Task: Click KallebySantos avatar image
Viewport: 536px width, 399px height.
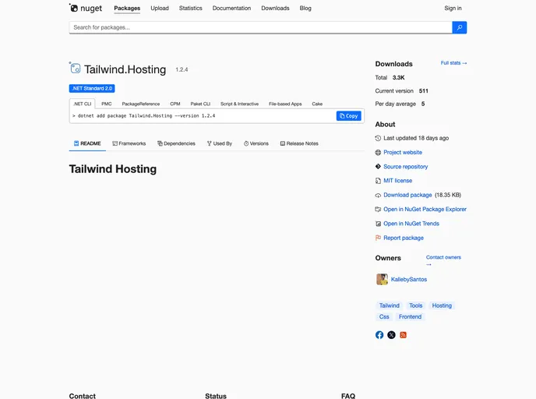Action: tap(382, 279)
